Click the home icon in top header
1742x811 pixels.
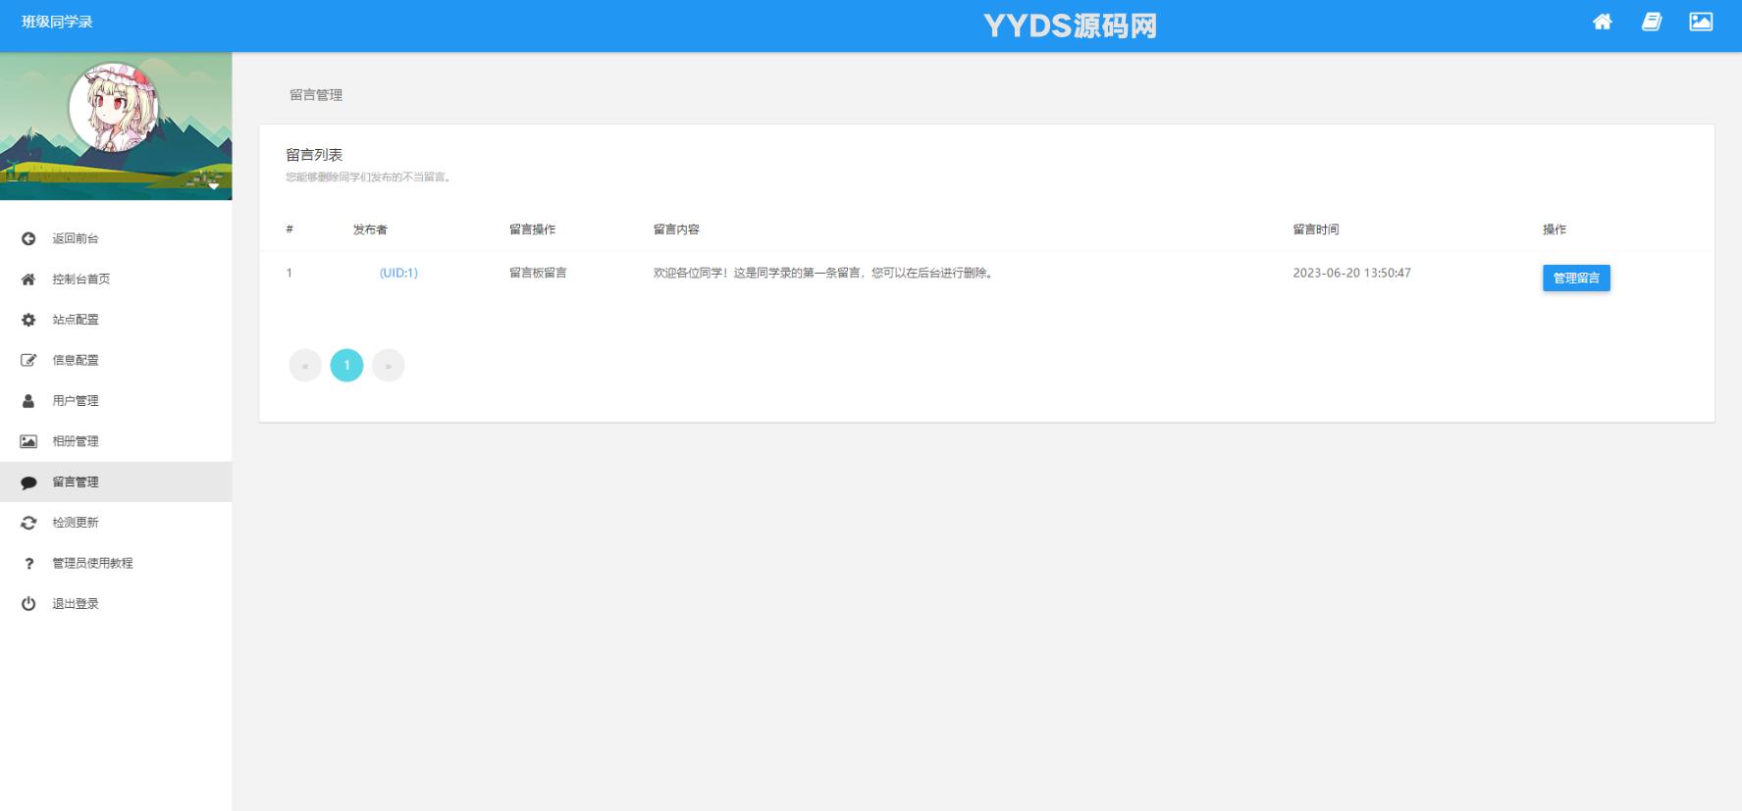click(1602, 22)
